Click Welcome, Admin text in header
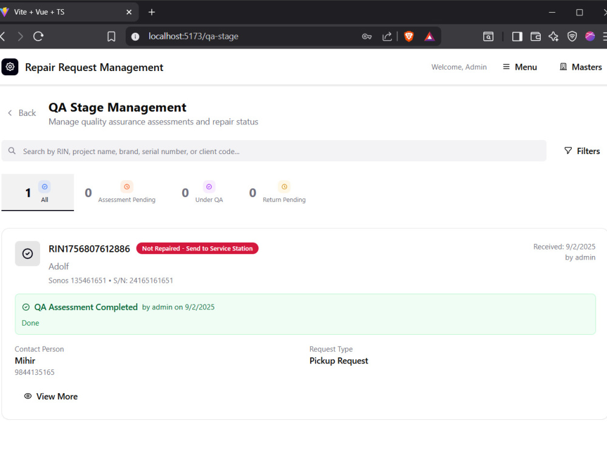The image size is (607, 455). click(459, 67)
